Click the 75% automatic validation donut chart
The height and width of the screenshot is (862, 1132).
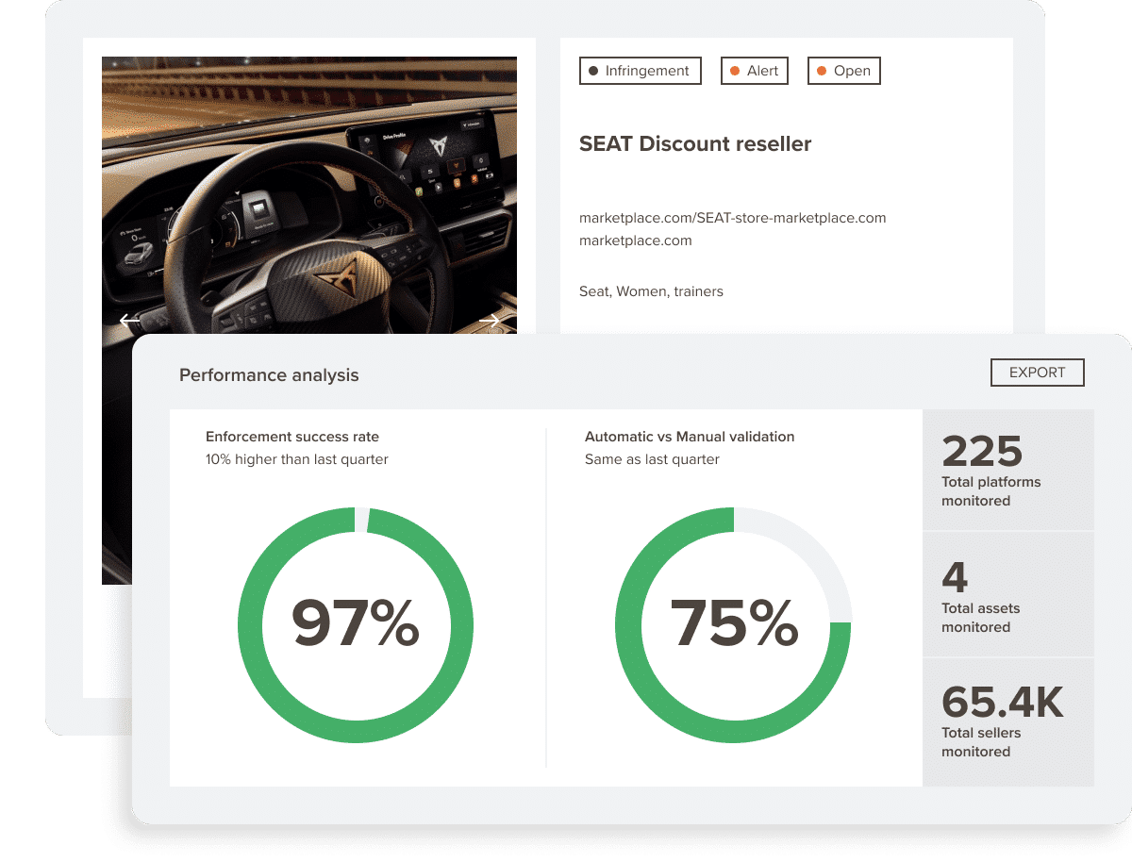(733, 625)
